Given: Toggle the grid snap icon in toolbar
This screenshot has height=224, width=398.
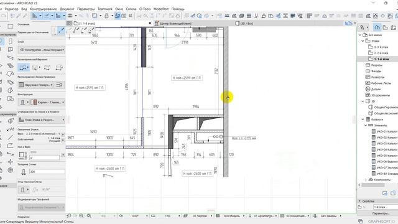Looking at the screenshot, I should point(70,16).
